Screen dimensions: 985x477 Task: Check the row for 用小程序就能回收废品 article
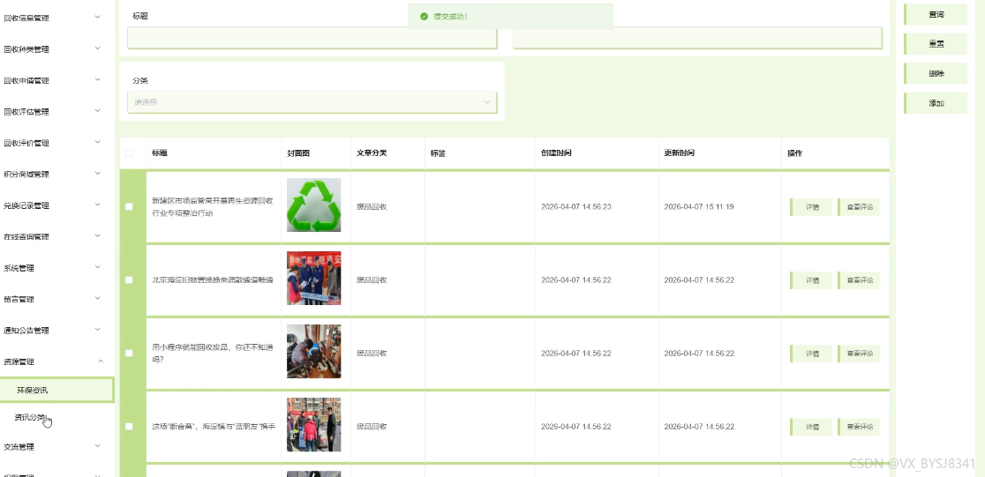point(130,354)
